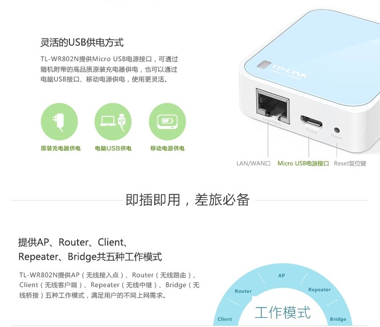Image resolution: width=380 pixels, height=327 pixels.
Task: Click the 原装充电器供电 label
Action: [61, 148]
